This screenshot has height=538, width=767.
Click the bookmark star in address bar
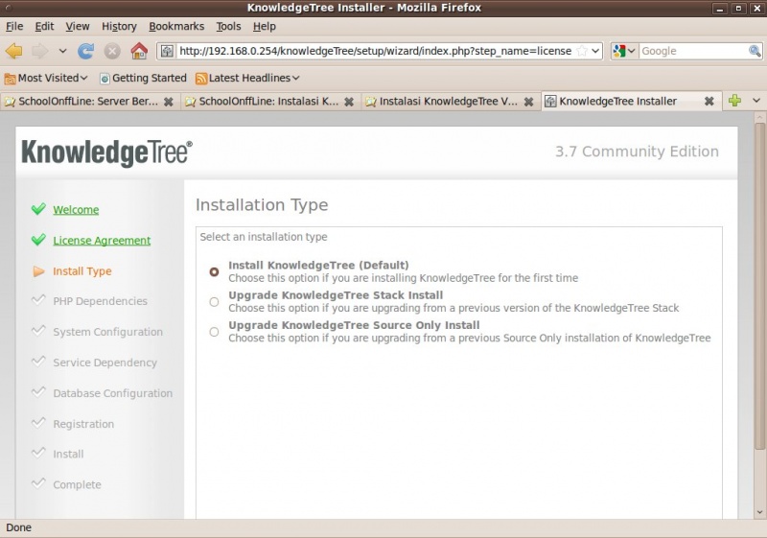pyautogui.click(x=581, y=51)
